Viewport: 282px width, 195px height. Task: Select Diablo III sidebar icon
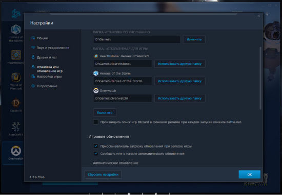[16, 103]
